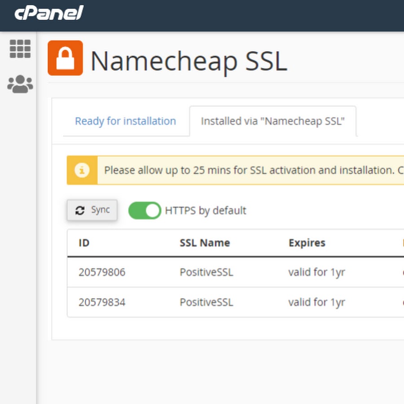Select certificate ID 20579834
The image size is (404, 404).
pyautogui.click(x=102, y=302)
